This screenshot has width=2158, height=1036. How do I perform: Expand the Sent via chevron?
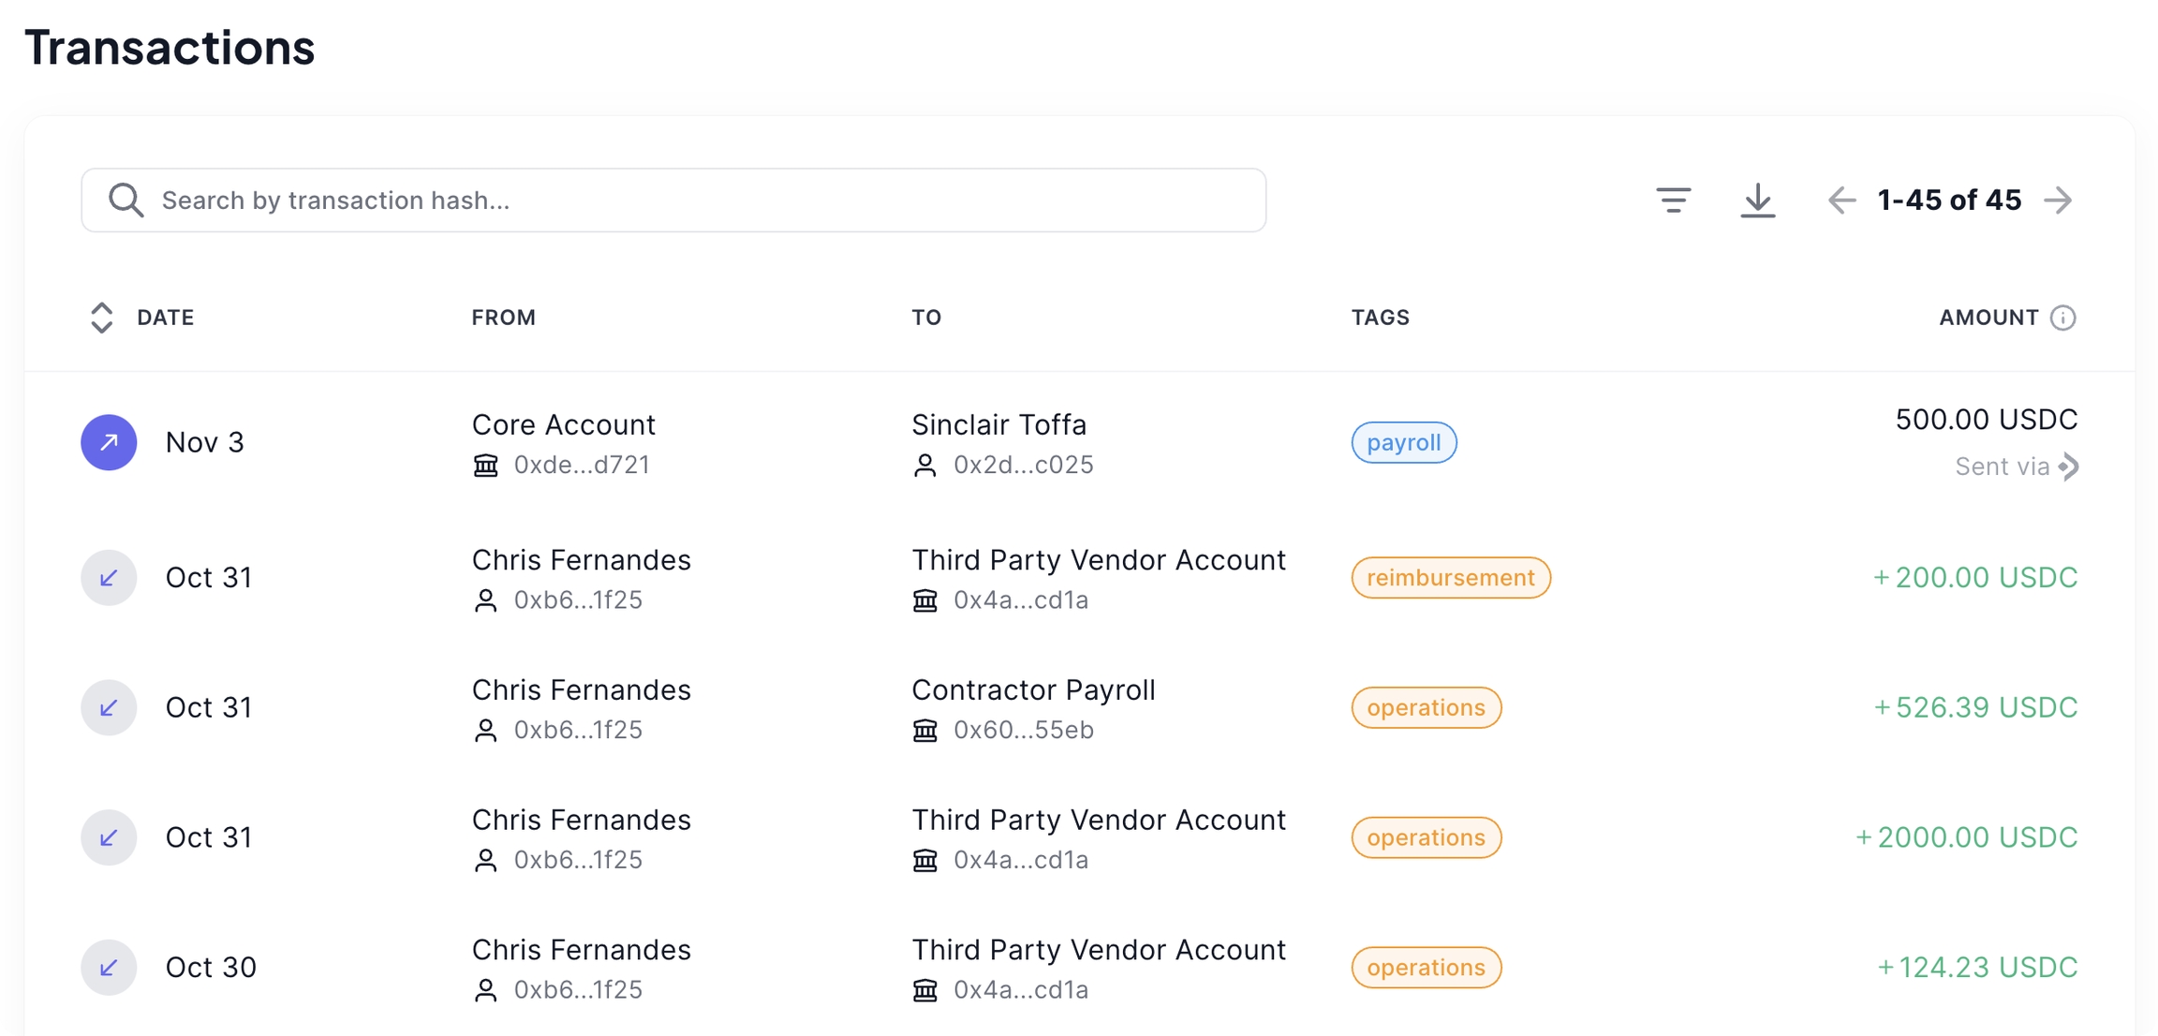pyautogui.click(x=2069, y=466)
